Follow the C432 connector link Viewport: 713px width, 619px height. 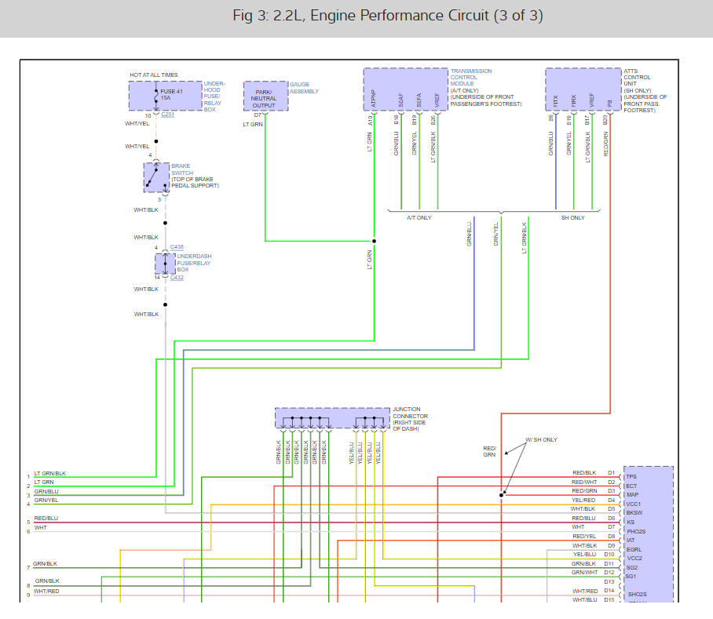point(176,277)
